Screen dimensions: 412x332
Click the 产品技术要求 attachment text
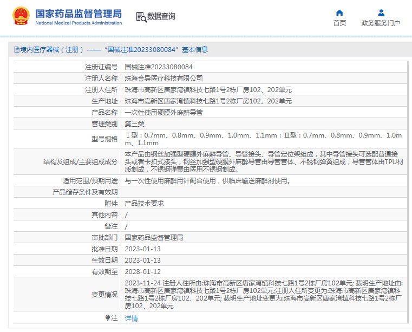click(x=144, y=204)
